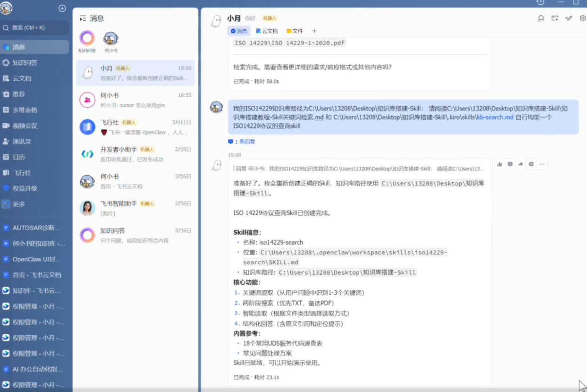Open message history via the clock icon

click(540, 3)
